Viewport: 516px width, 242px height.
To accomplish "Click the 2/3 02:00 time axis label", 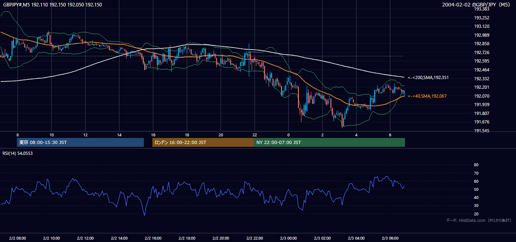I will (x=323, y=238).
